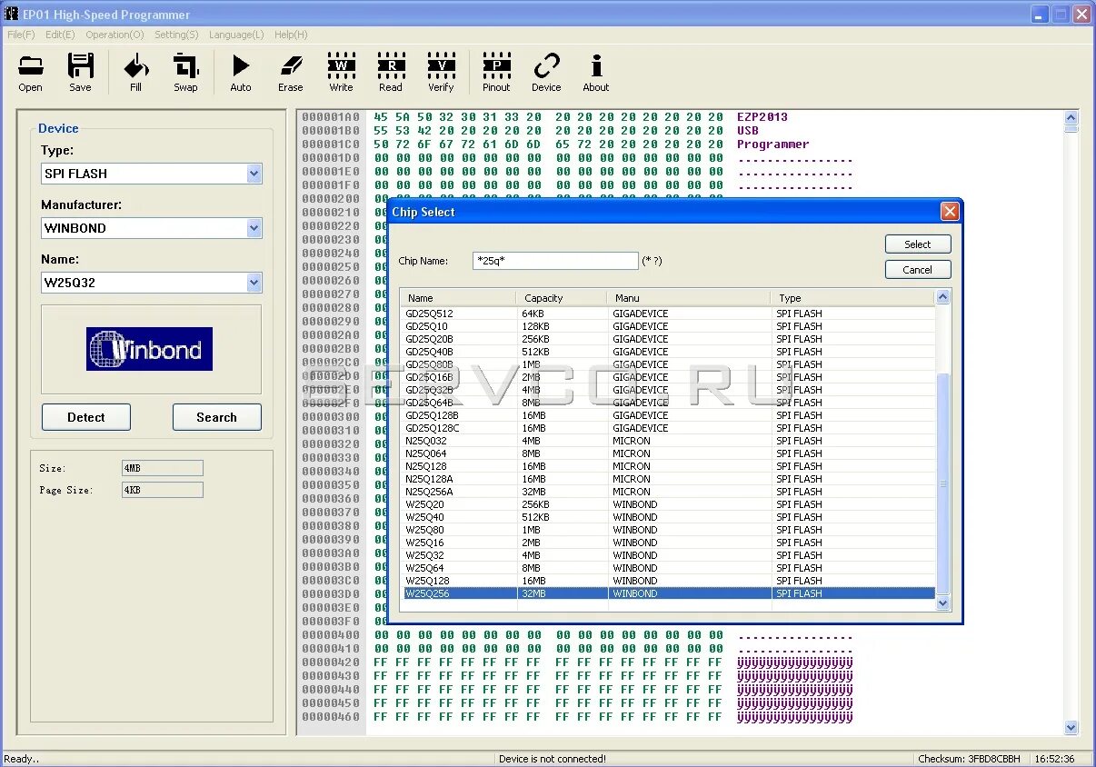
Task: Click the chip list scroll up arrow
Action: (942, 297)
